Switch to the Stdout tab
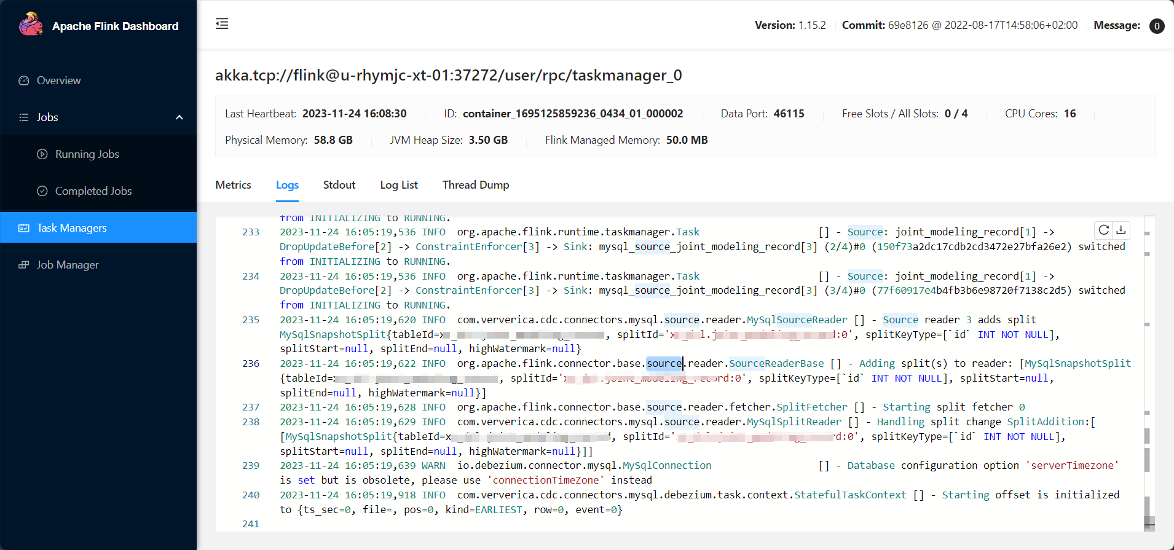The height and width of the screenshot is (550, 1174). 339,185
